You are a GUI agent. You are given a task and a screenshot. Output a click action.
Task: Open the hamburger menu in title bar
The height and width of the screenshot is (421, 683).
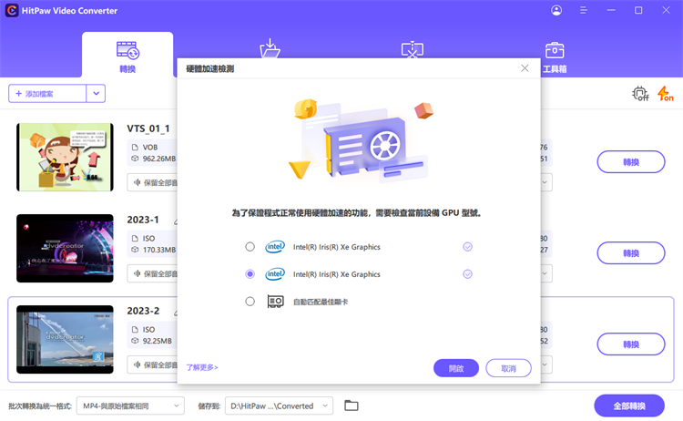[584, 10]
